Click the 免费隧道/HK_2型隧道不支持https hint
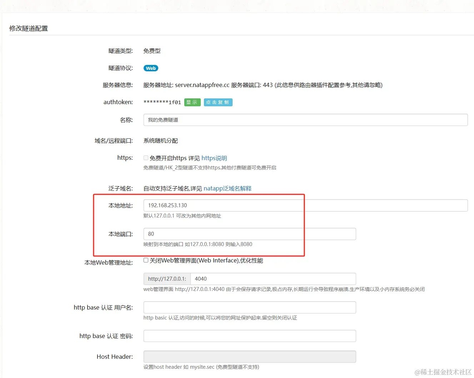 click(x=210, y=168)
